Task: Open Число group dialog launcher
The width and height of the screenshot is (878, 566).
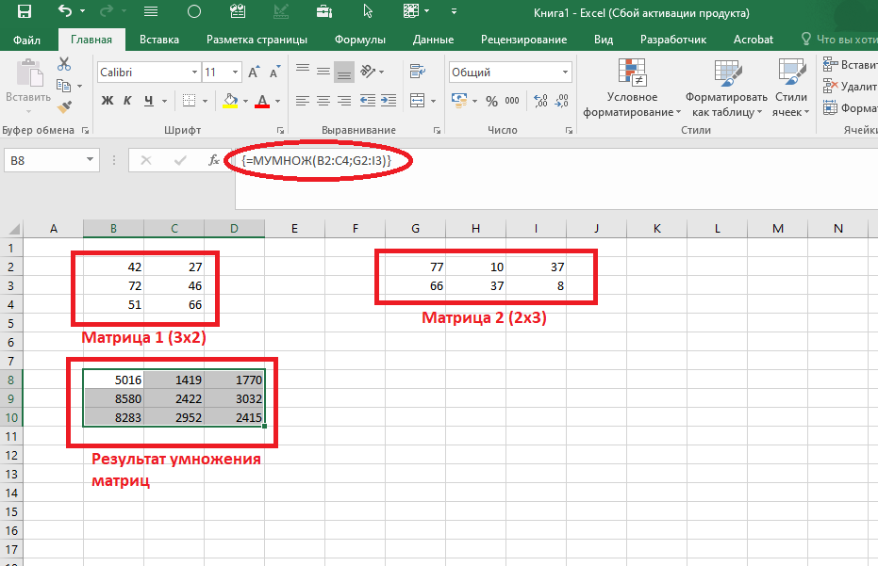Action: point(569,130)
